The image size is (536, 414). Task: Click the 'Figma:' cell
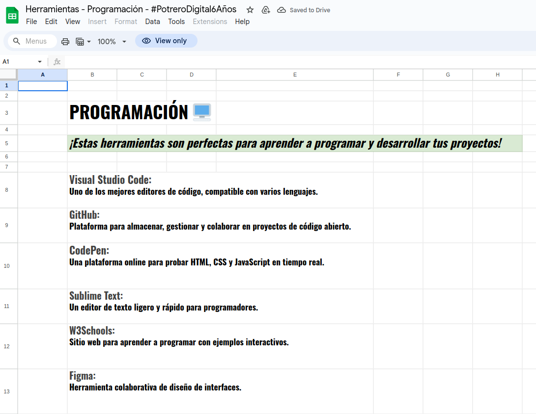(221, 391)
